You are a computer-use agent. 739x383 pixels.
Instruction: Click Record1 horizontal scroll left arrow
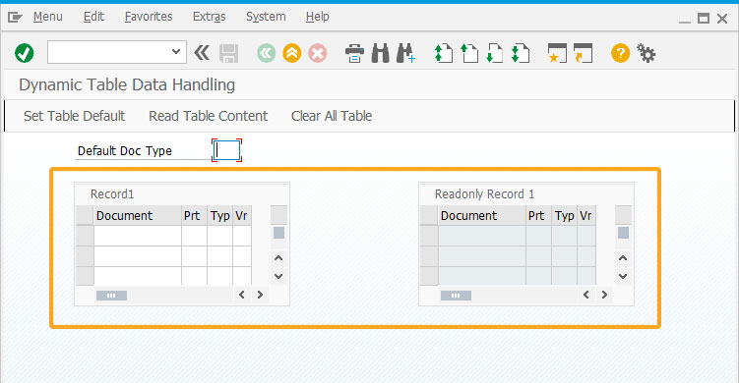pos(242,295)
